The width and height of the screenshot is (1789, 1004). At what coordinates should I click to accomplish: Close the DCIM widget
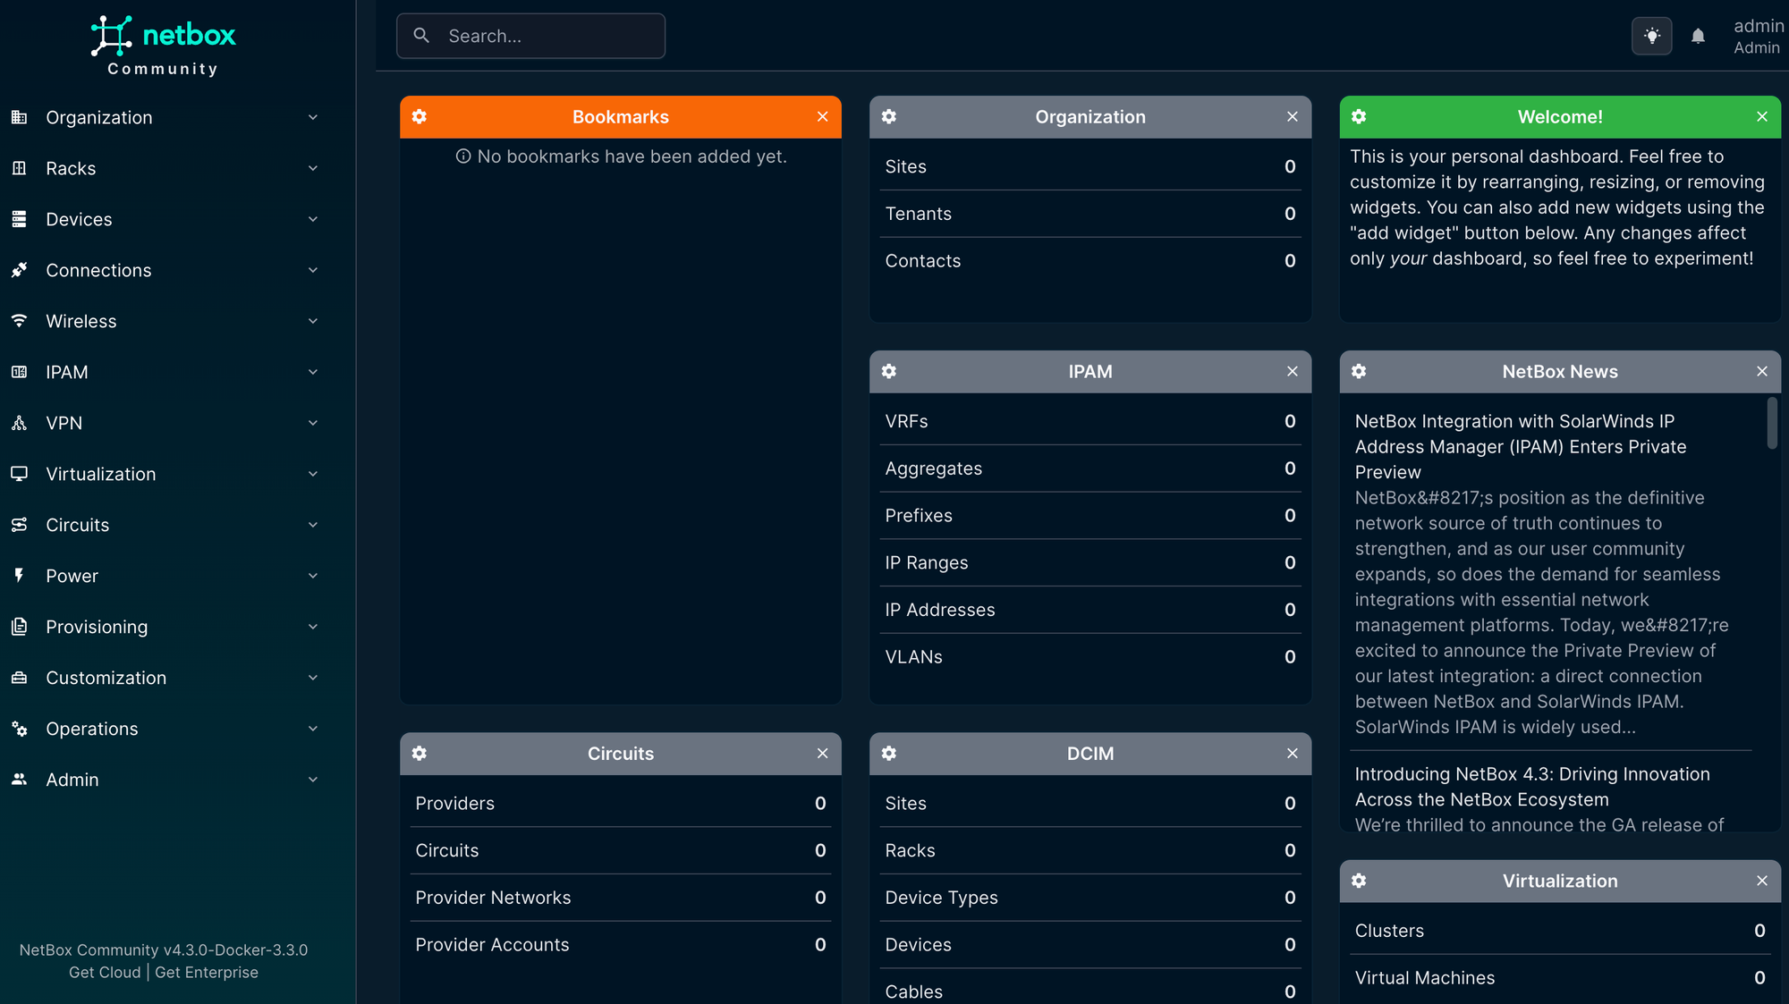click(1292, 754)
